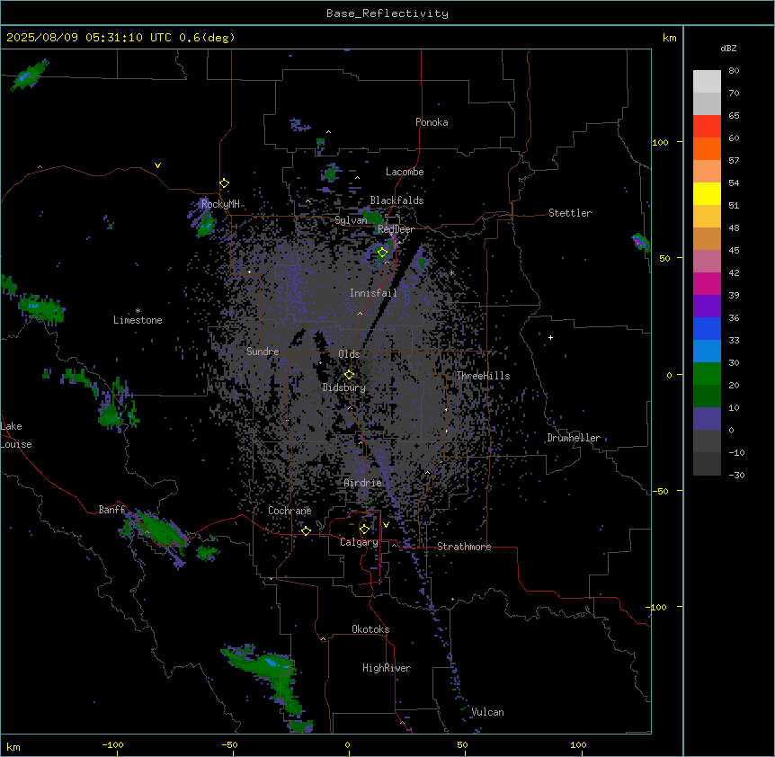Click the 50 tick on the horizontal axis
Viewport: 775px width, 757px height.
pyautogui.click(x=462, y=744)
